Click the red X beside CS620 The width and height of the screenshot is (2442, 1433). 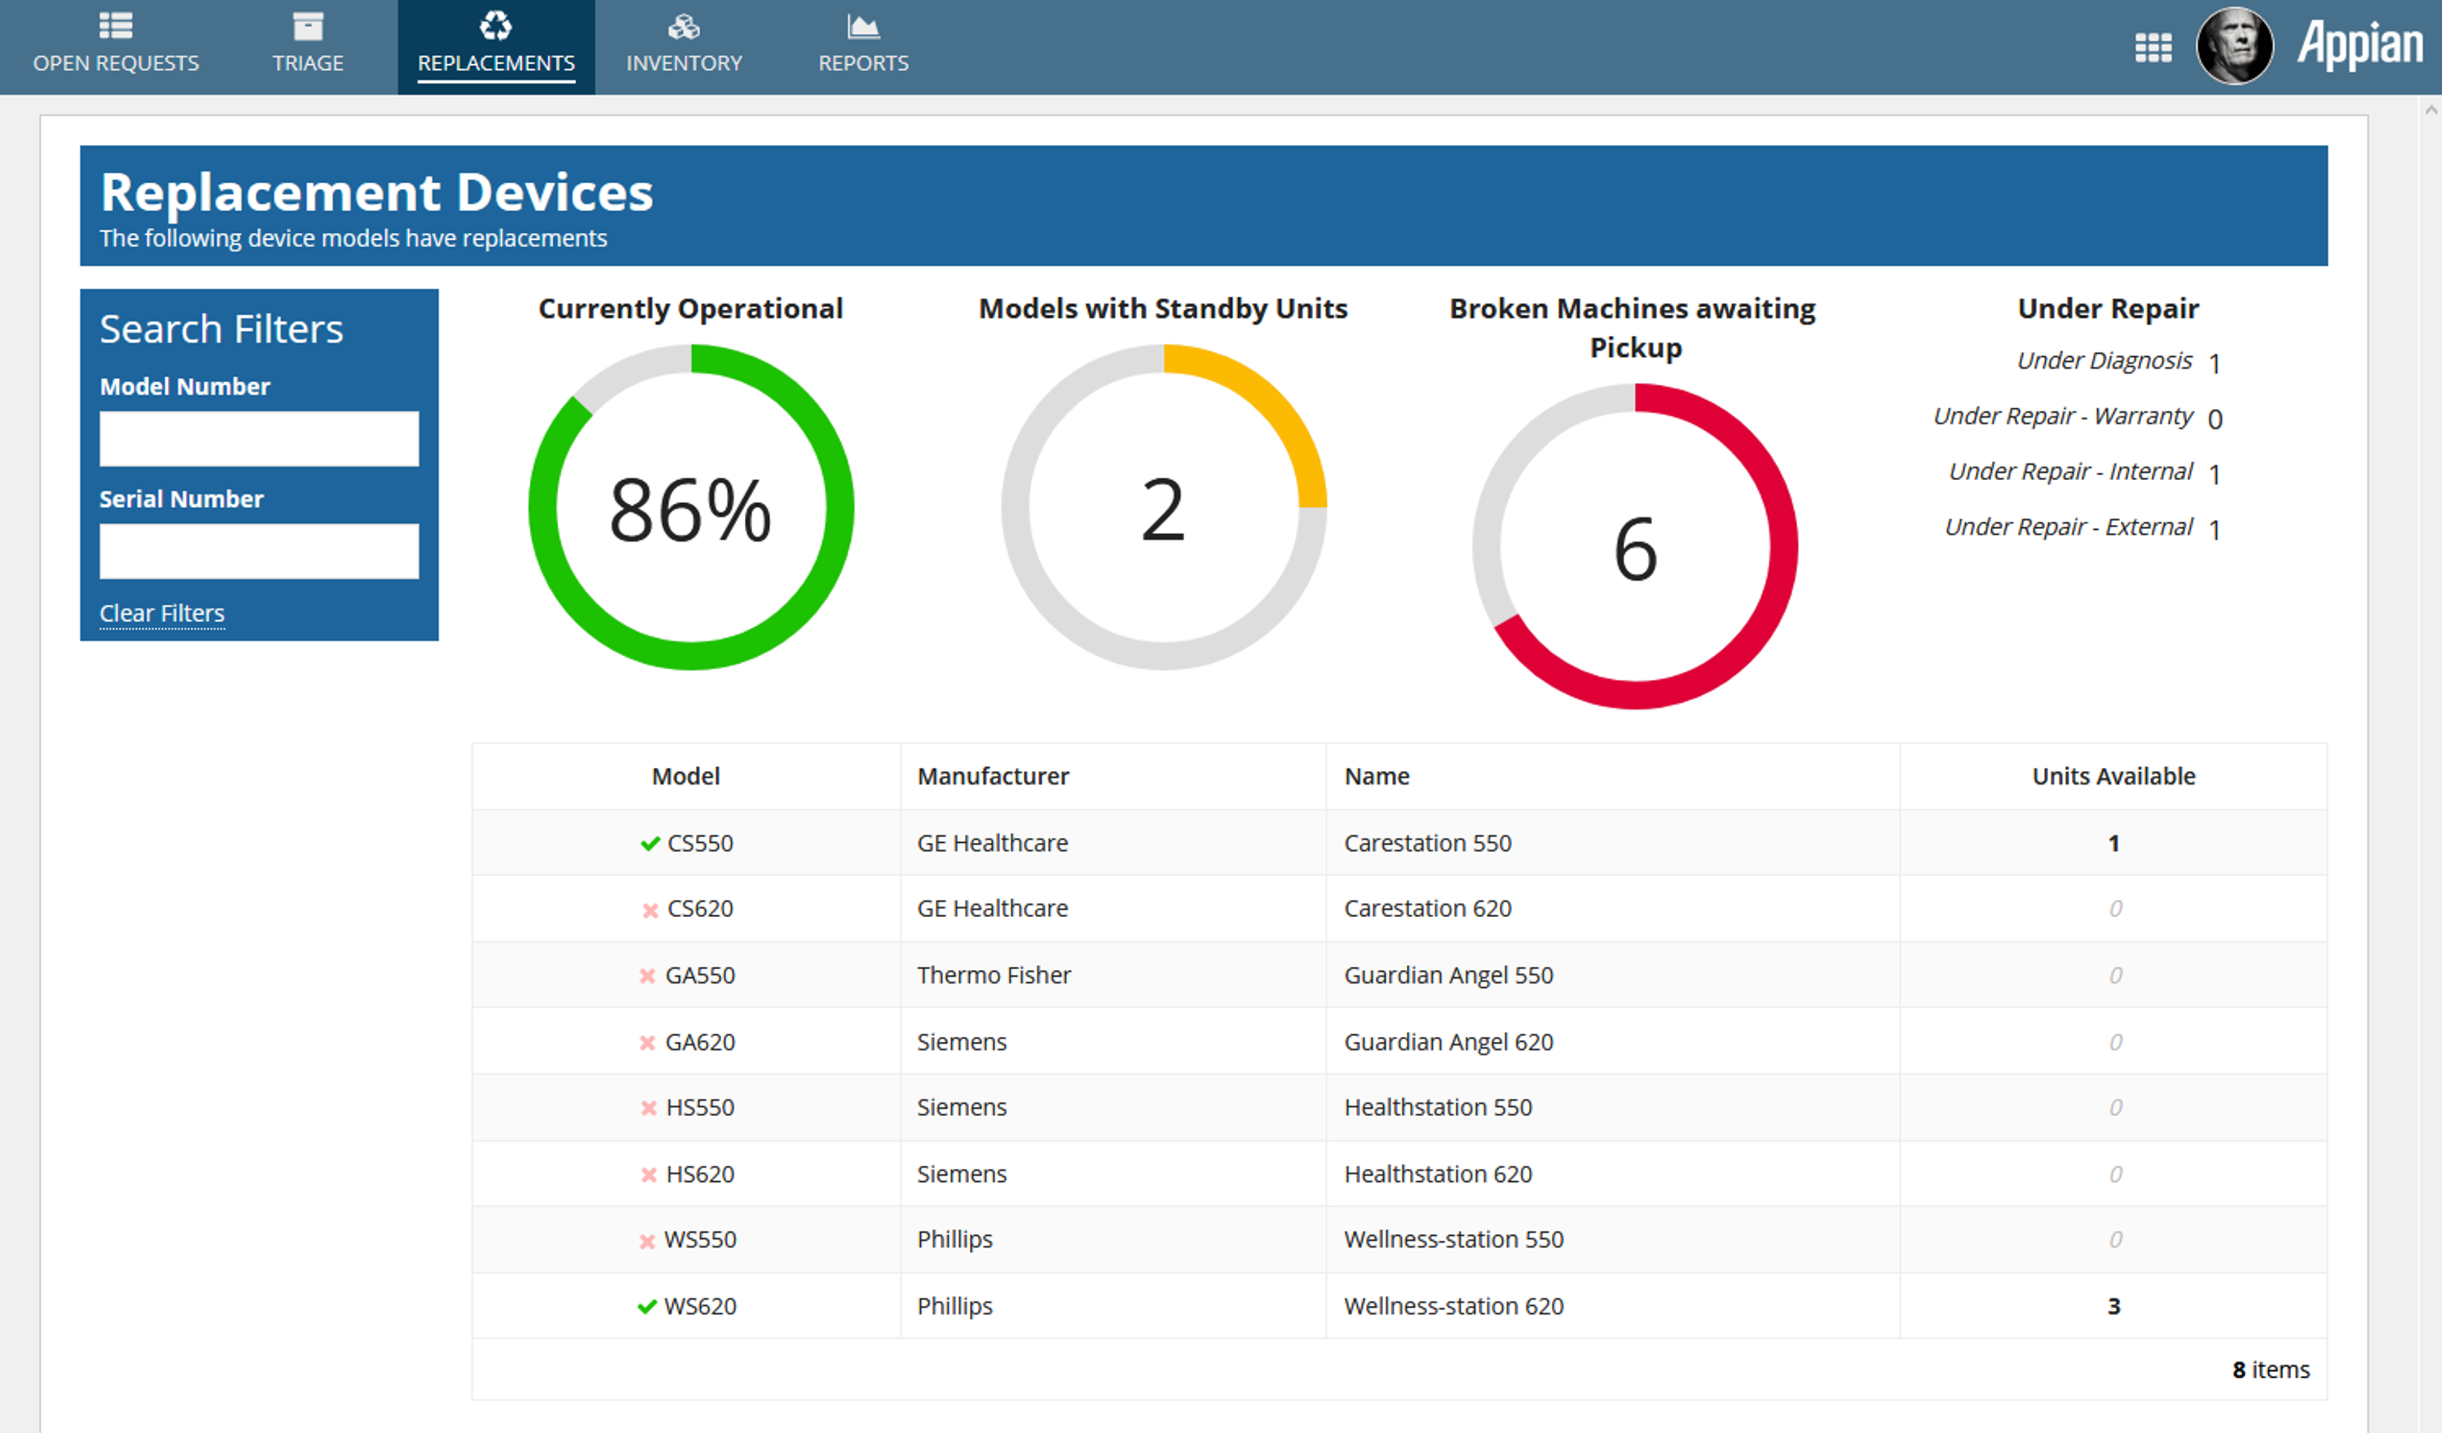pyautogui.click(x=650, y=910)
